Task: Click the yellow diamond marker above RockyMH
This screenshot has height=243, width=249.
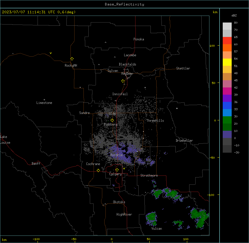Action: click(x=72, y=59)
